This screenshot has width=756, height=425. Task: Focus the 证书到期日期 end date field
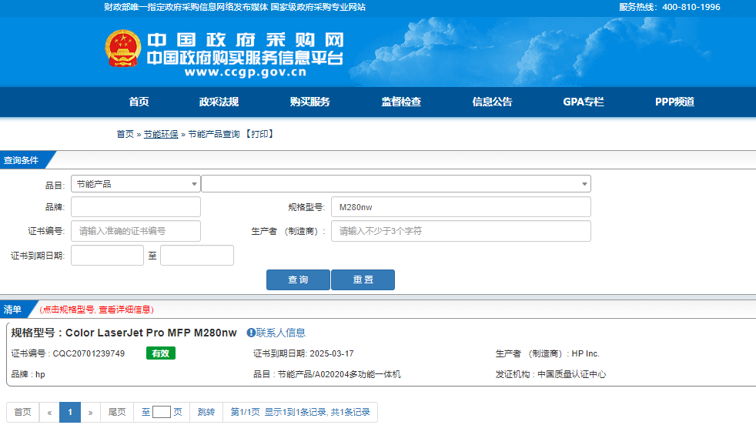(x=197, y=255)
